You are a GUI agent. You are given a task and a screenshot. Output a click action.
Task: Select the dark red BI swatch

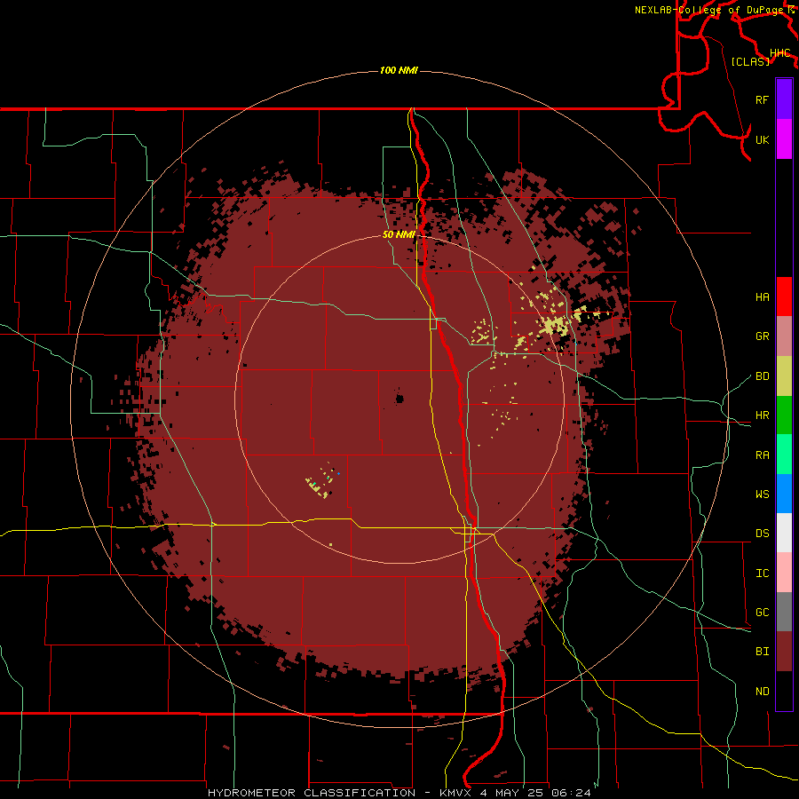pyautogui.click(x=784, y=652)
